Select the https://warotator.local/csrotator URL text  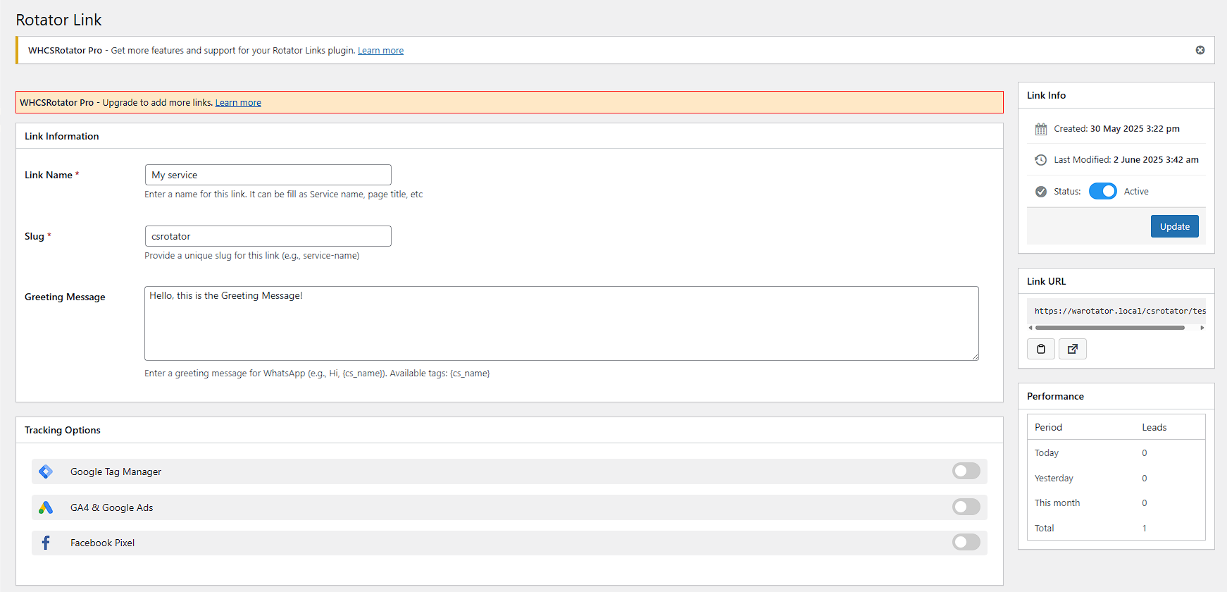pyautogui.click(x=1120, y=311)
